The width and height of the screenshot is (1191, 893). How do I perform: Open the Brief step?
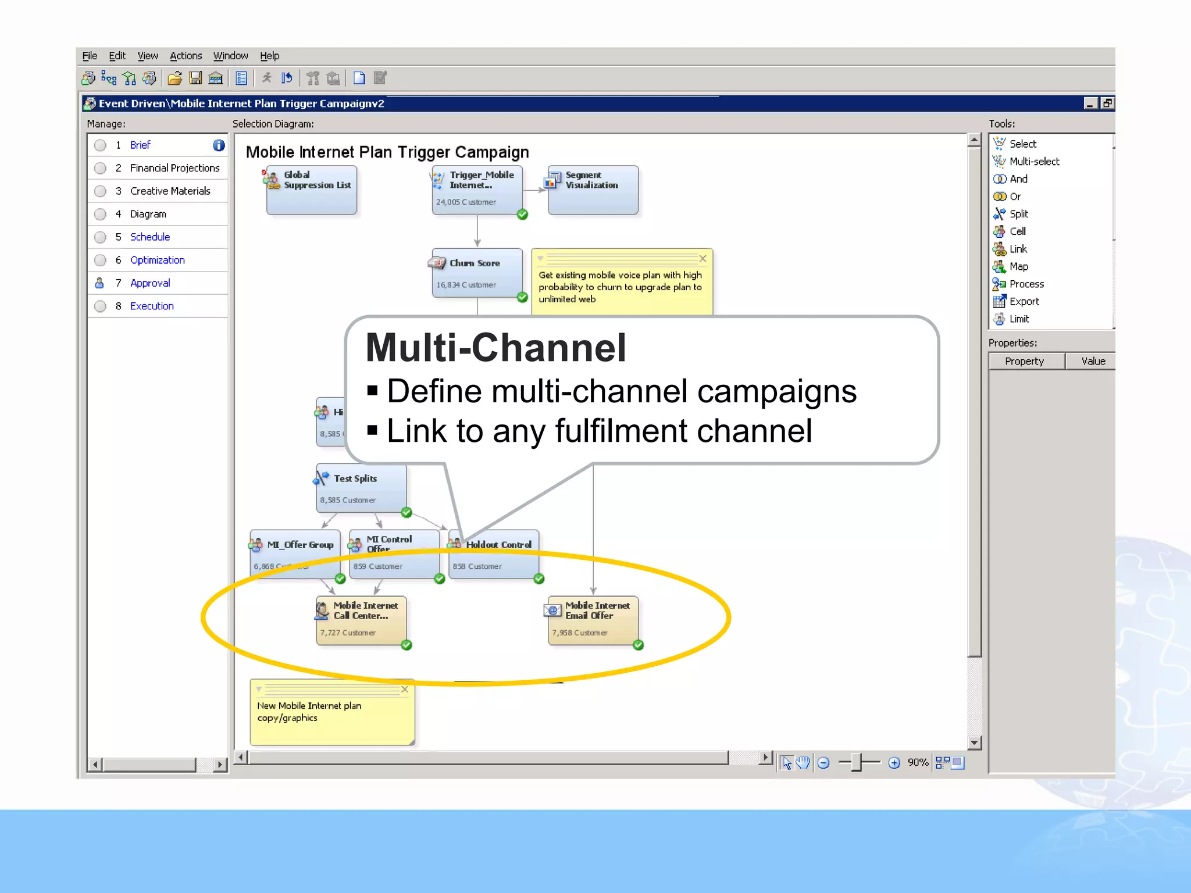point(140,145)
